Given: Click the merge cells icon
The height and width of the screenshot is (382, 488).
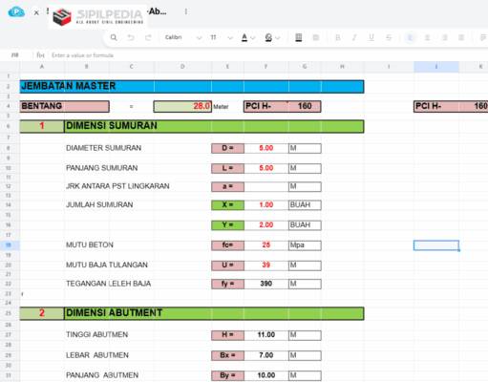Looking at the screenshot, I should (x=316, y=37).
